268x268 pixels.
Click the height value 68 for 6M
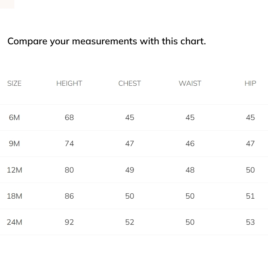[69, 118]
